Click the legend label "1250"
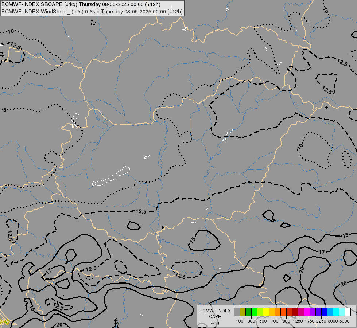 coord(298,321)
